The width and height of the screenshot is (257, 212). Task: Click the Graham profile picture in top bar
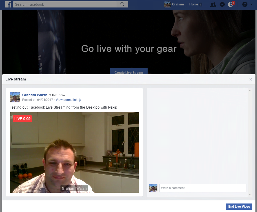tap(167, 4)
